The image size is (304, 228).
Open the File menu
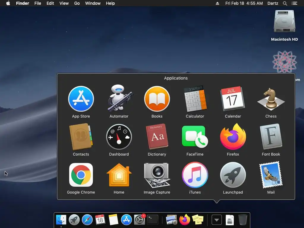coord(38,3)
